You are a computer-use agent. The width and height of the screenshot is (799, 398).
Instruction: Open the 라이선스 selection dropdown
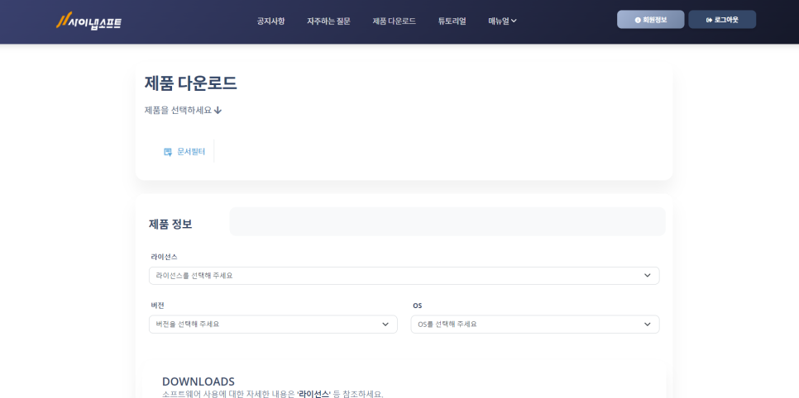click(404, 275)
